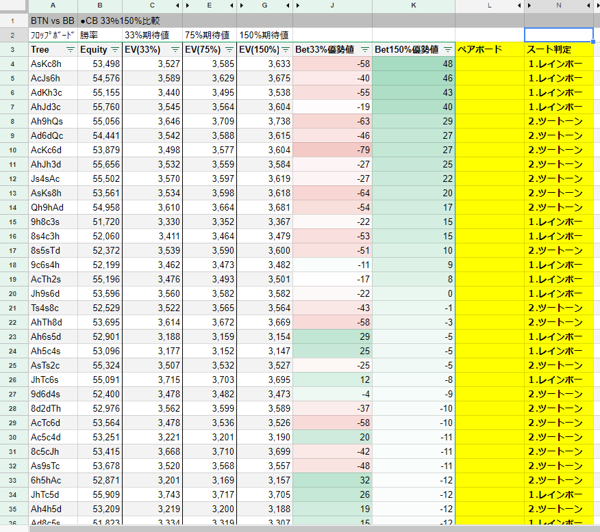Select cell '75%期待値'

[210, 35]
